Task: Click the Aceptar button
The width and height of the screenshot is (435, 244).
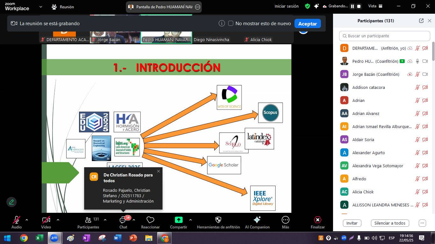Action: (x=308, y=24)
